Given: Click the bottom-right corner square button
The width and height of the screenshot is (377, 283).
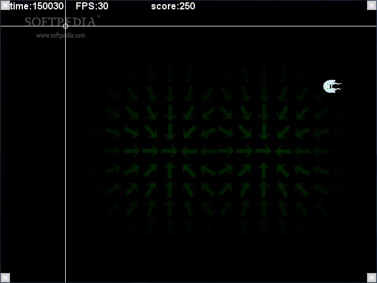Looking at the screenshot, I should [372, 278].
